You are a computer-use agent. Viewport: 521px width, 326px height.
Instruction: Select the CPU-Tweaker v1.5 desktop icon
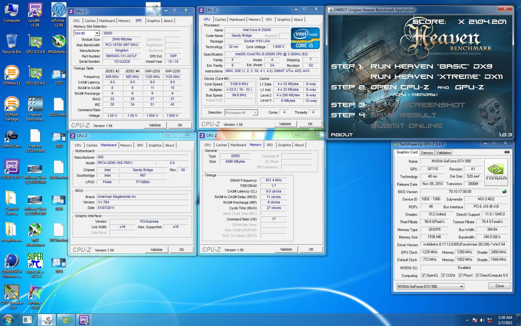coord(12,297)
